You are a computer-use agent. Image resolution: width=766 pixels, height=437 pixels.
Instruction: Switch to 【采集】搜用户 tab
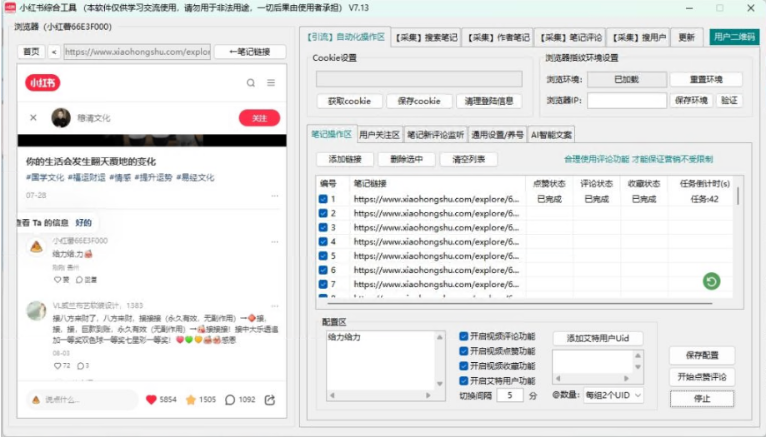(638, 37)
